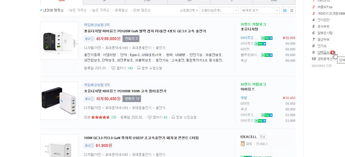Click 정보 수정요청 on PD100W product
Viewport: 345px width, 157px height.
pyautogui.click(x=186, y=117)
